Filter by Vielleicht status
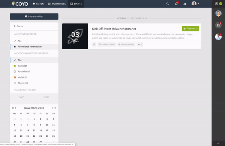This screenshot has width=225, height=146. 34,77
